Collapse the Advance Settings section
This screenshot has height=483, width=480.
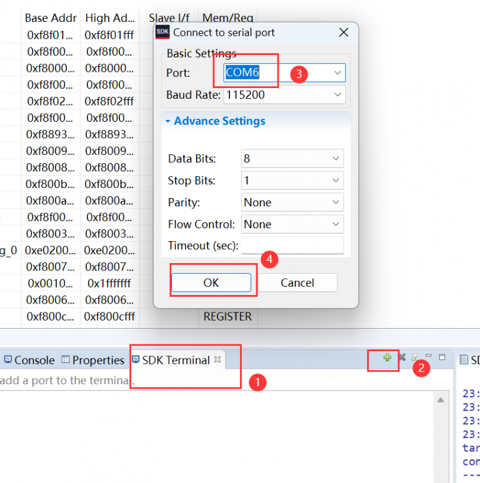[167, 121]
